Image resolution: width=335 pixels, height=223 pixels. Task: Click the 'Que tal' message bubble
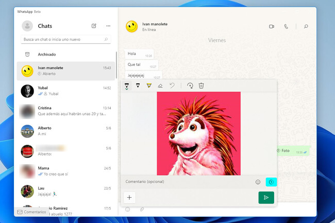click(141, 65)
